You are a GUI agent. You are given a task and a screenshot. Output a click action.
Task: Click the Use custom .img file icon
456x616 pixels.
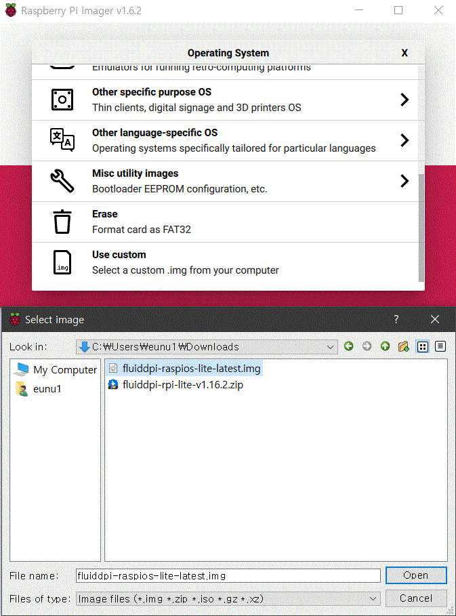pos(62,262)
